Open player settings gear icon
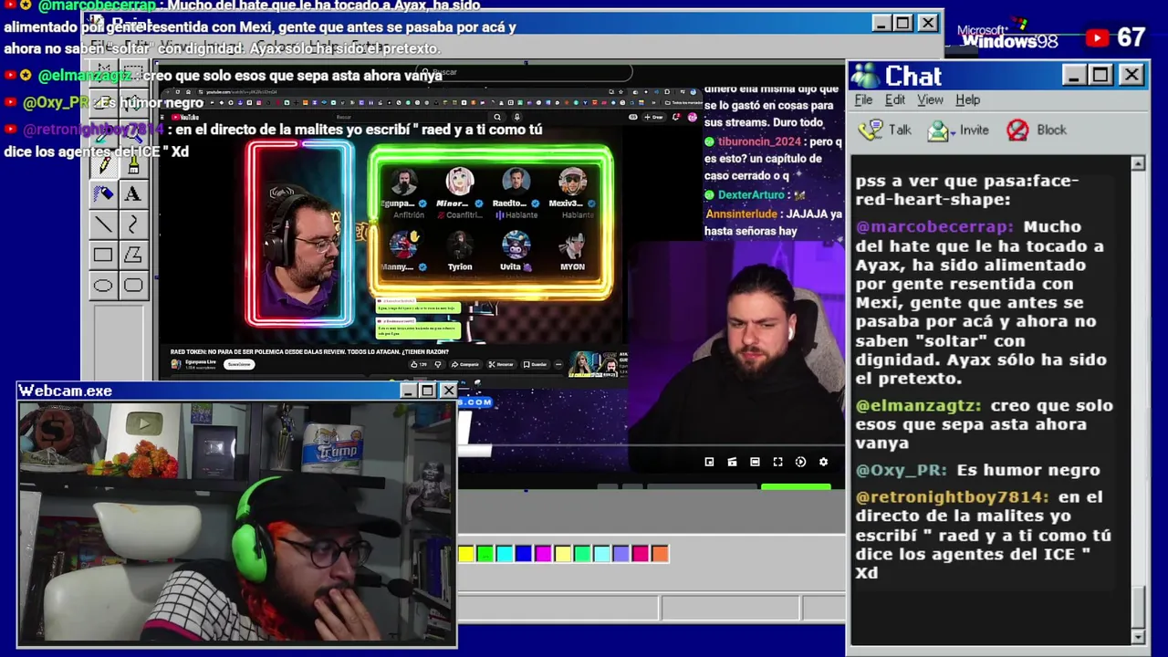The height and width of the screenshot is (657, 1168). pyautogui.click(x=823, y=462)
